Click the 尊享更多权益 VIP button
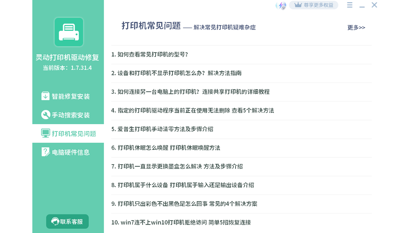The width and height of the screenshot is (414, 233). [x=314, y=5]
